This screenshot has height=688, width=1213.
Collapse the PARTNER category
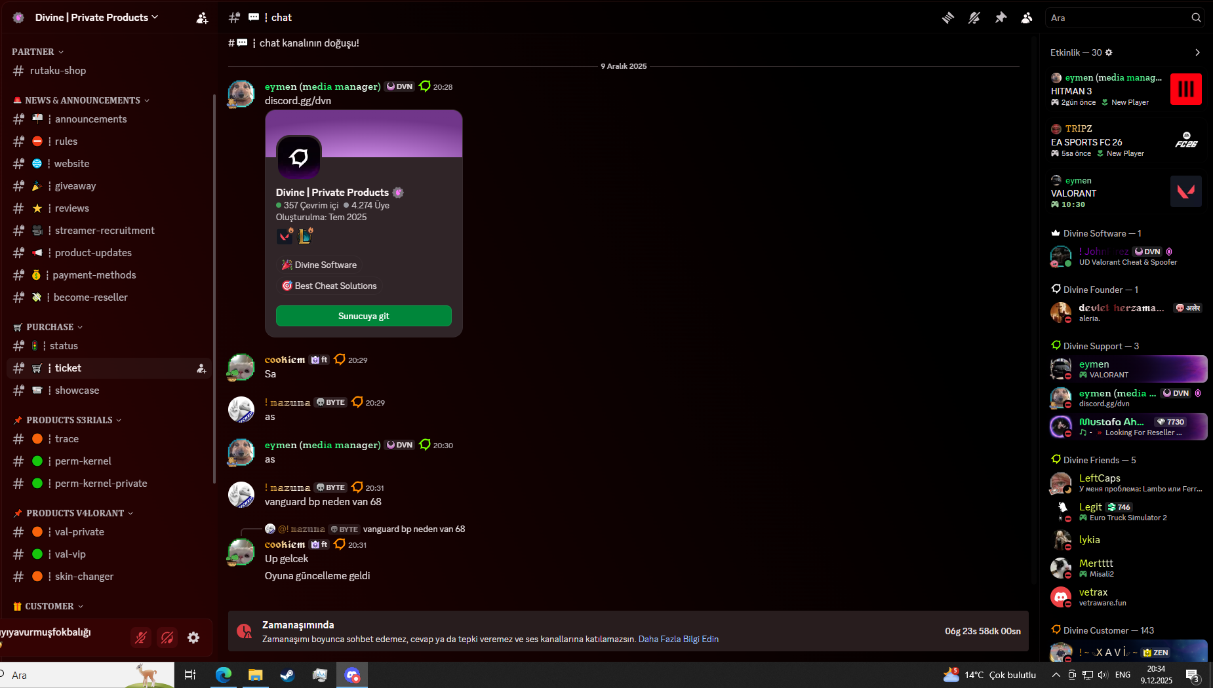pyautogui.click(x=37, y=52)
